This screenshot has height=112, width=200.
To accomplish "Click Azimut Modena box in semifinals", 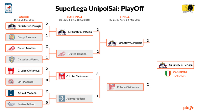I will click(74, 99).
